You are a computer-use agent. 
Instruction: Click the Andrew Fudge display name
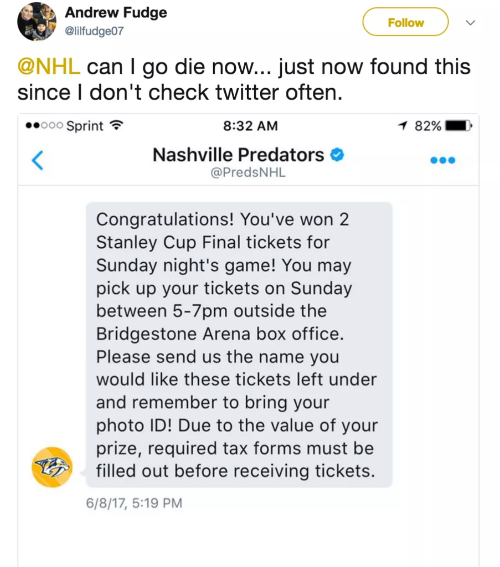coord(116,13)
